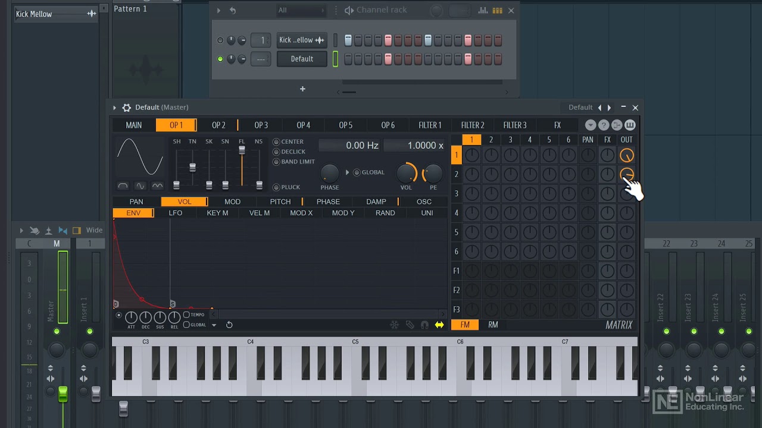Toggle the phase GLOBAL option
762x428 pixels.
click(357, 172)
